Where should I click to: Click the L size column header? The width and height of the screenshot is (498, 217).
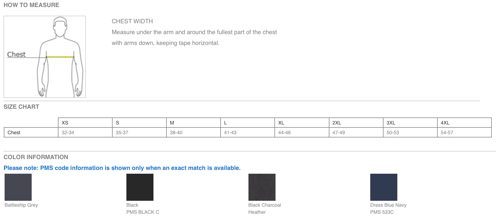(x=225, y=123)
